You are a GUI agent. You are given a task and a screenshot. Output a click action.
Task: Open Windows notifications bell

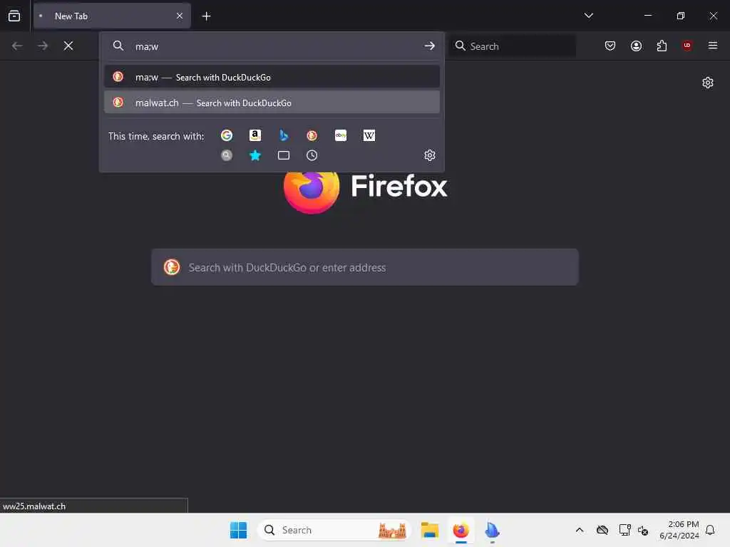point(710,530)
